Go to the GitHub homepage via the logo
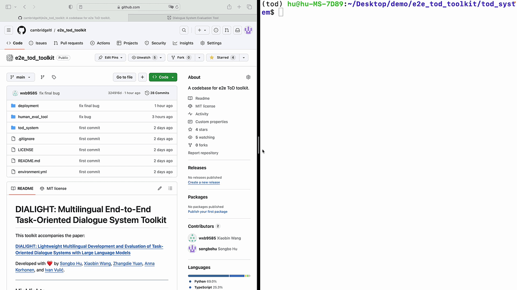 pyautogui.click(x=22, y=30)
